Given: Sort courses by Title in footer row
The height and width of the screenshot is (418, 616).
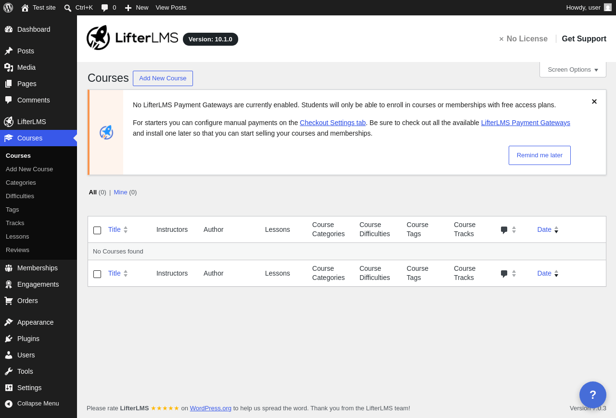Looking at the screenshot, I should click(118, 273).
